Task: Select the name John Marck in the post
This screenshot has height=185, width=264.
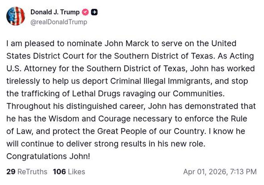Action: tap(121, 43)
